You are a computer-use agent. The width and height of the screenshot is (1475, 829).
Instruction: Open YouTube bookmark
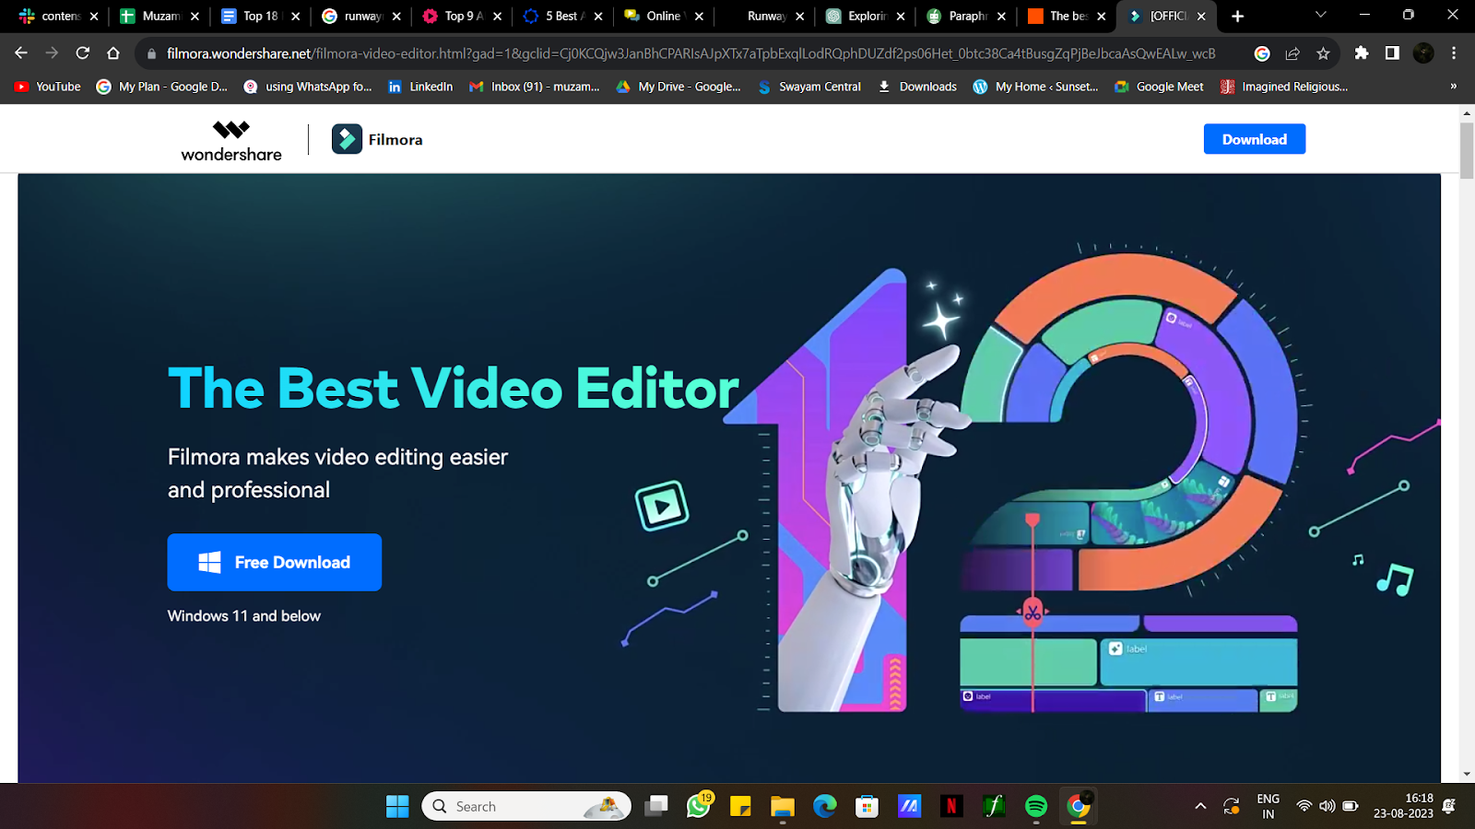pyautogui.click(x=48, y=87)
